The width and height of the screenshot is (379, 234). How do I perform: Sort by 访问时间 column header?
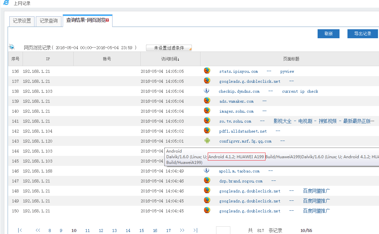[x=170, y=59]
